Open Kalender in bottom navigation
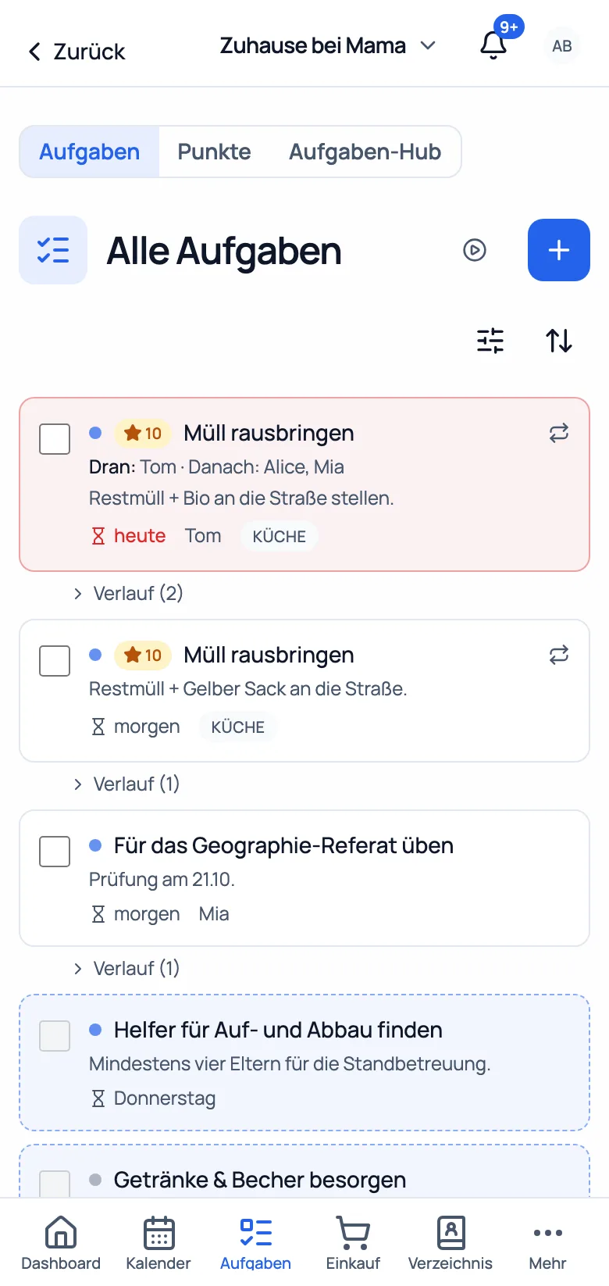609x1286 pixels. pyautogui.click(x=158, y=1243)
